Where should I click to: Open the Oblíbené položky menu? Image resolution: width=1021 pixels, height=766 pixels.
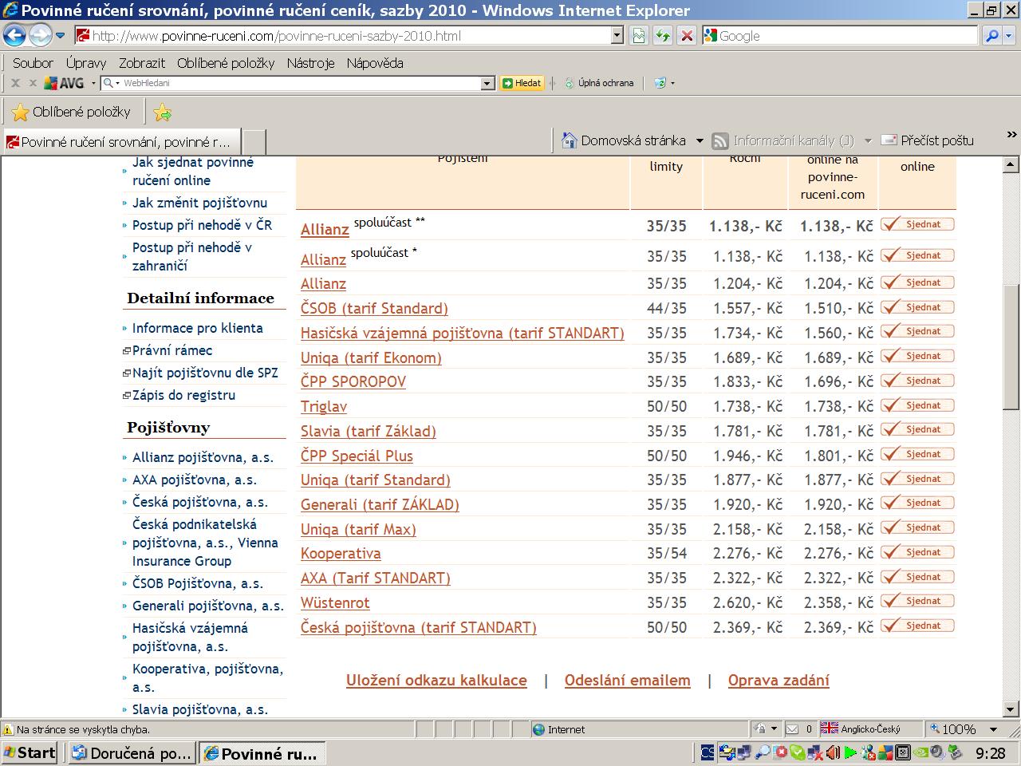[226, 63]
